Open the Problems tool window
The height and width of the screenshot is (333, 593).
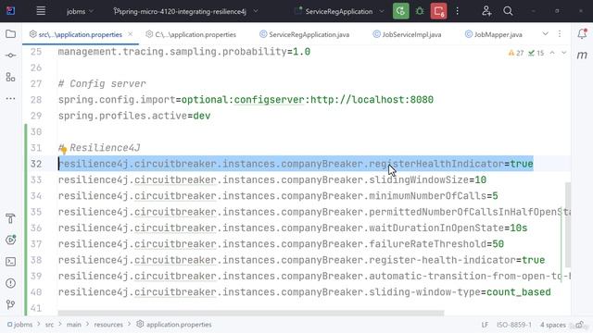(x=10, y=283)
